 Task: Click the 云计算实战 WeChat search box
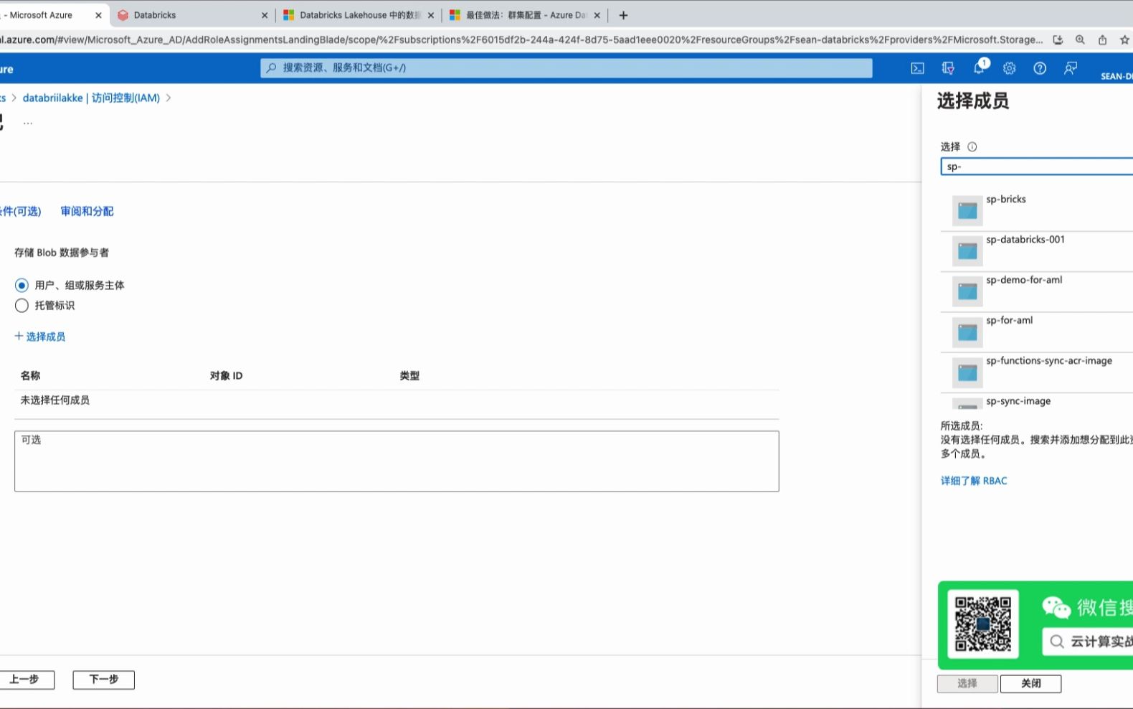tap(1088, 641)
